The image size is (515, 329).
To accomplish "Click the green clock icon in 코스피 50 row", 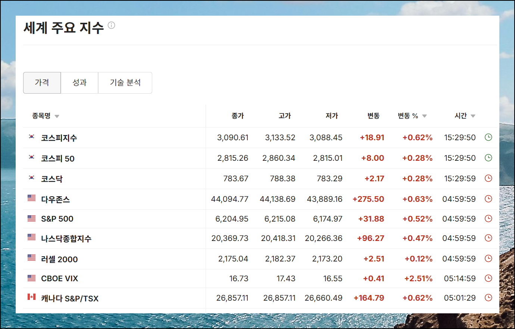I will click(x=488, y=158).
